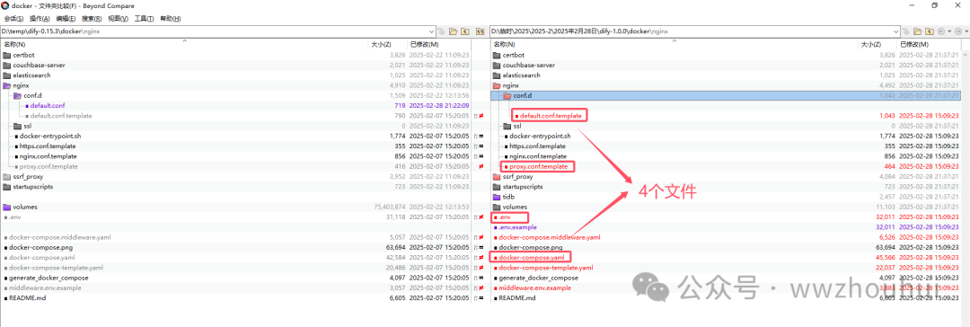
Task: Open the 工具(T) menu
Action: click(x=144, y=19)
